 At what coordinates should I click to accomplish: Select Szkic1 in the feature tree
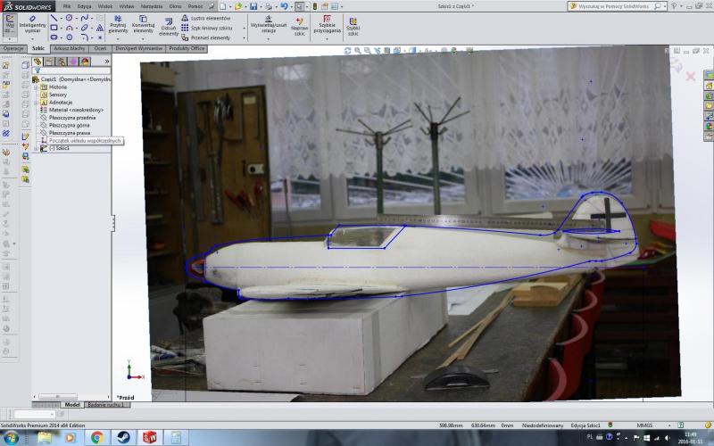pyautogui.click(x=59, y=148)
